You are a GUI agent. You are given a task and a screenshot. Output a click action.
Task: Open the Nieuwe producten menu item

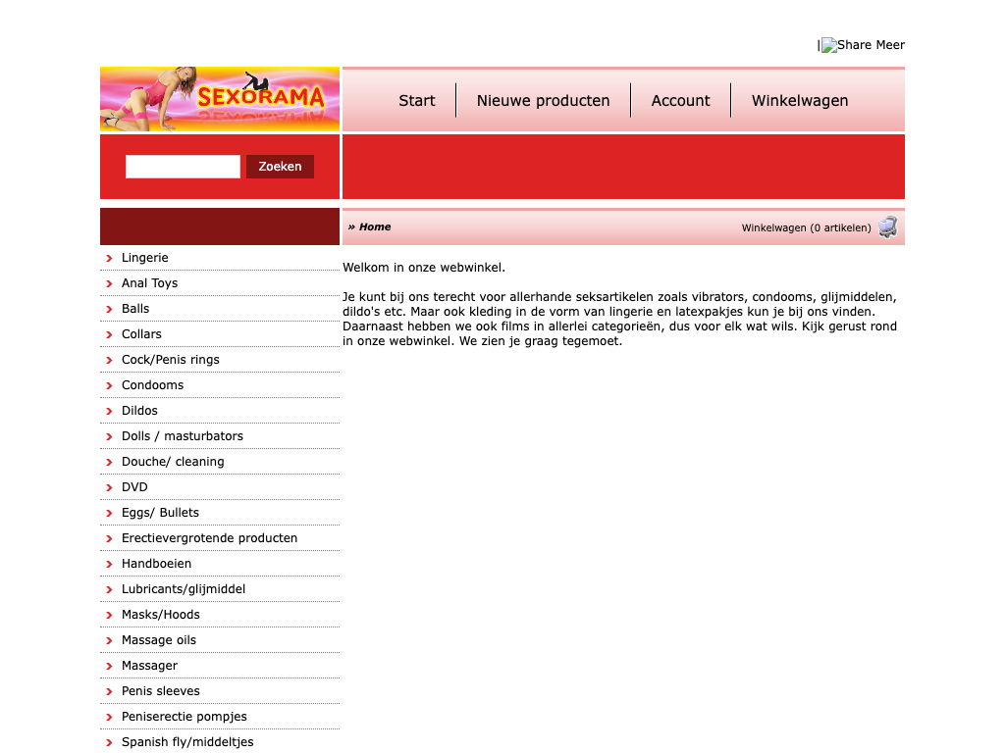543,101
